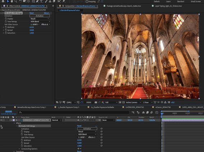Viewport: 204px width, 152px height.
Task: Expand the Compositing Options group
Action: 19,149
